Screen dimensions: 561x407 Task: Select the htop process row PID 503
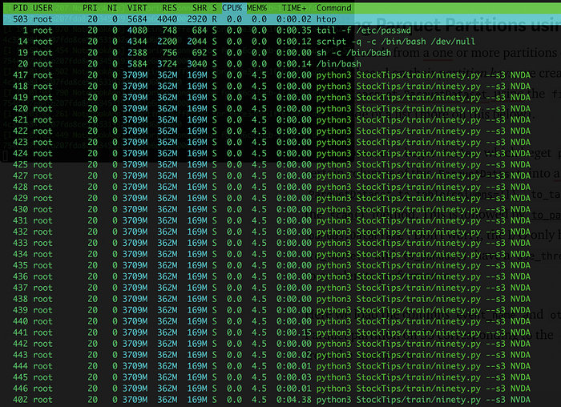[280, 19]
